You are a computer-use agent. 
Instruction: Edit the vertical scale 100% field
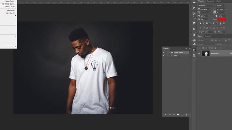coord(204,16)
